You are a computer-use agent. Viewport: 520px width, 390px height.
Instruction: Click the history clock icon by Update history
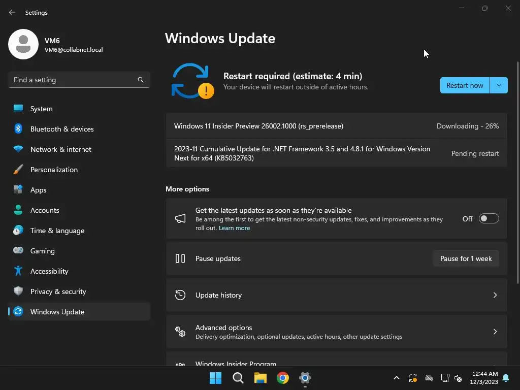click(180, 295)
